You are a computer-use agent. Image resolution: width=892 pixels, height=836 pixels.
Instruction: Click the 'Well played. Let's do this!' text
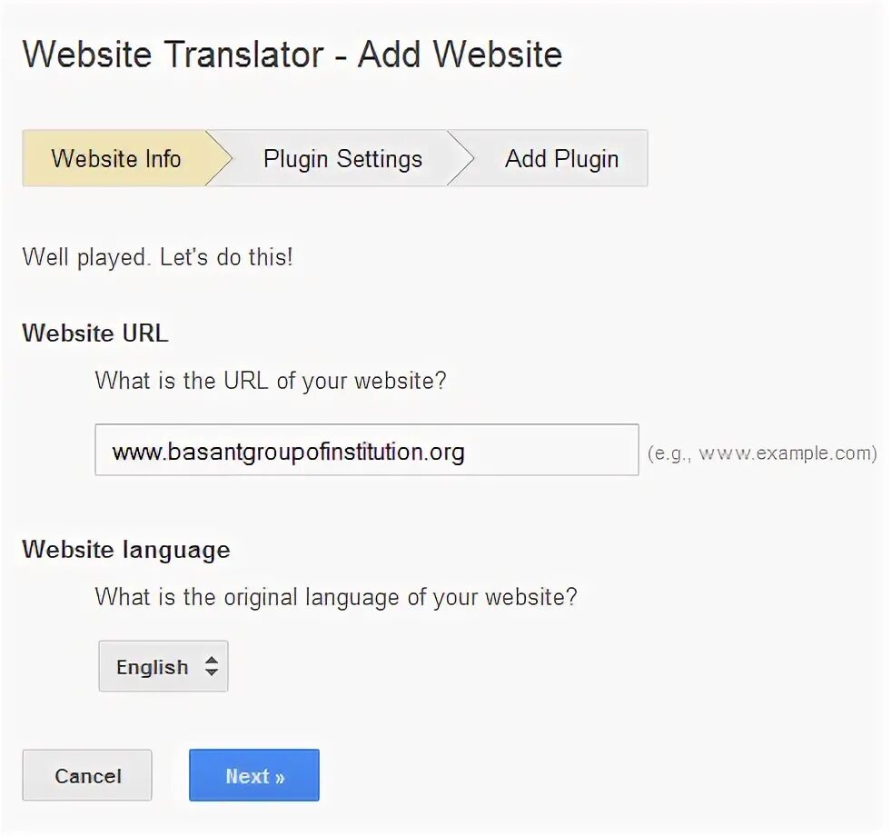tap(157, 257)
